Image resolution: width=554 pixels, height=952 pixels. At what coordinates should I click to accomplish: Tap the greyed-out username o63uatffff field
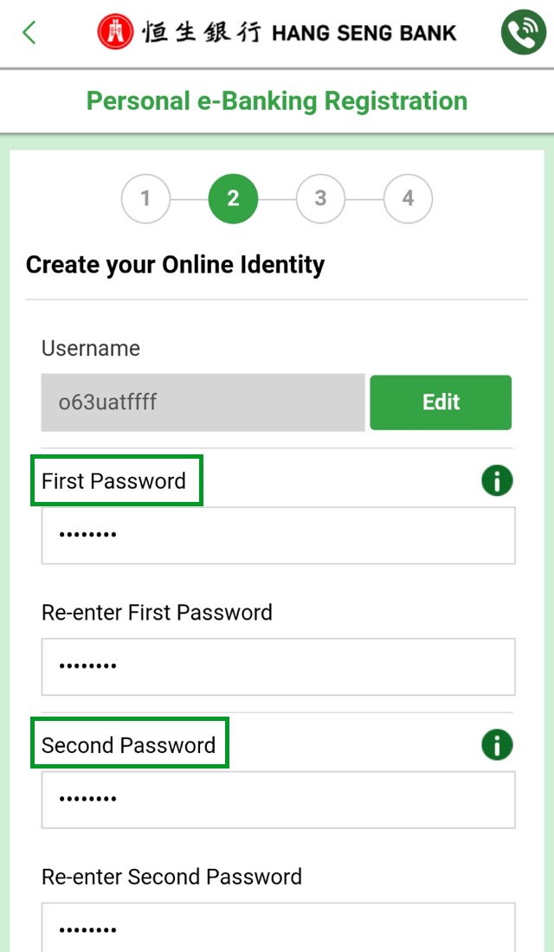point(202,402)
